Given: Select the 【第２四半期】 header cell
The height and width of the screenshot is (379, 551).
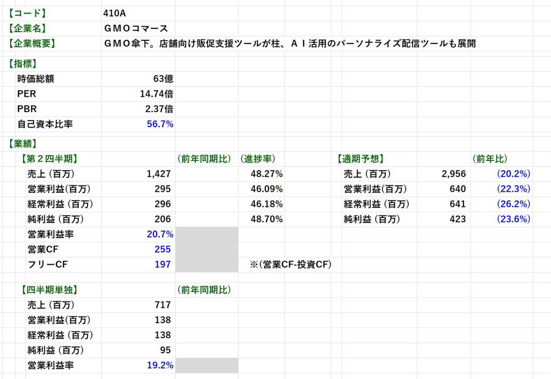Looking at the screenshot, I should point(49,159).
